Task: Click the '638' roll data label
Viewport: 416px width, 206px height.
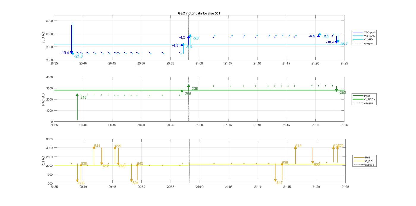Action: 84,164
